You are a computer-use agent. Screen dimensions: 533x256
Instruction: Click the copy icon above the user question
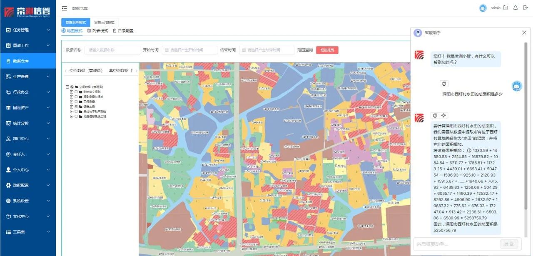tap(444, 84)
